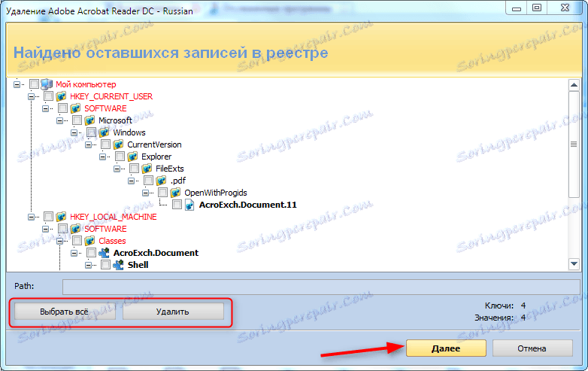The image size is (588, 371).
Task: Collapse the HKEY_CURRENT_USER node
Action: pyautogui.click(x=31, y=96)
